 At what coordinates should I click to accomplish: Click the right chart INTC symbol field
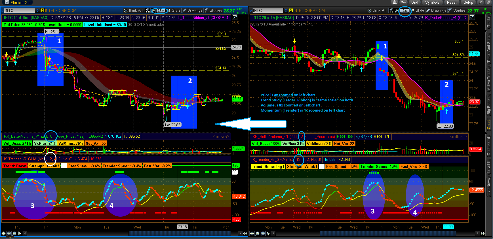[x=268, y=10]
